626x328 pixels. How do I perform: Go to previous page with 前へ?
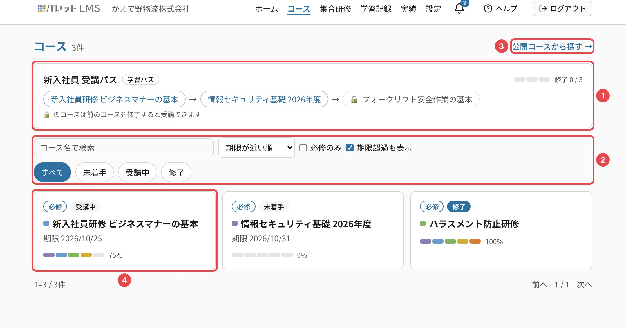[540, 285]
